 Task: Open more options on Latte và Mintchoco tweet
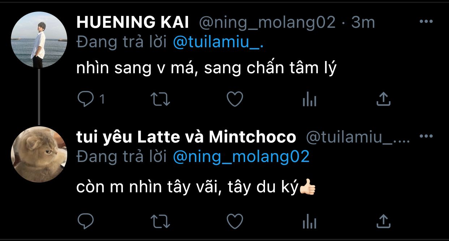[x=426, y=136]
